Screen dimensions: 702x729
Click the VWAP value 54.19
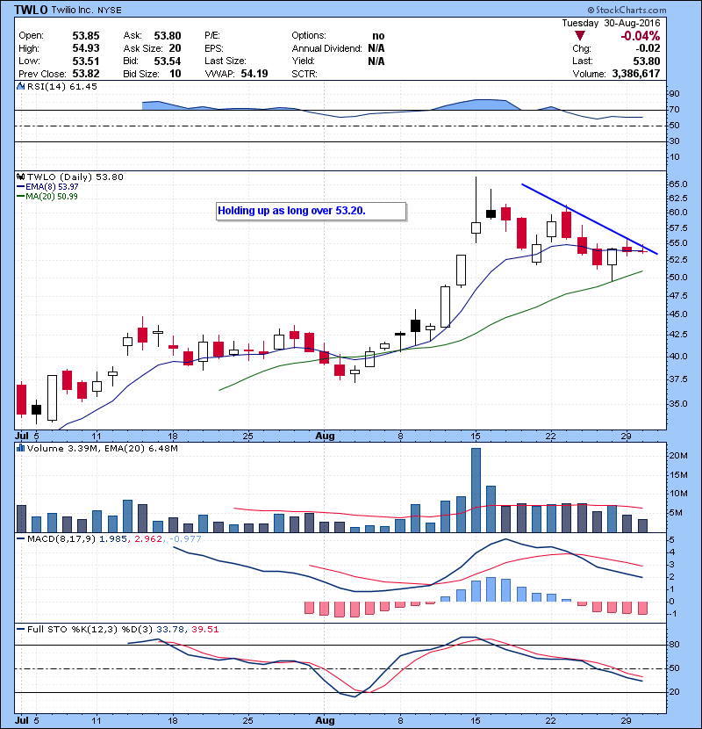[254, 74]
